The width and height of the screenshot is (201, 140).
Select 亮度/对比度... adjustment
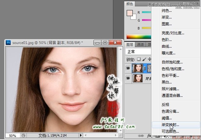[173, 33]
